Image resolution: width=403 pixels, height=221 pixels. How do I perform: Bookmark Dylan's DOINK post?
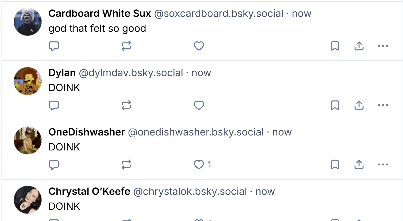[x=335, y=105]
